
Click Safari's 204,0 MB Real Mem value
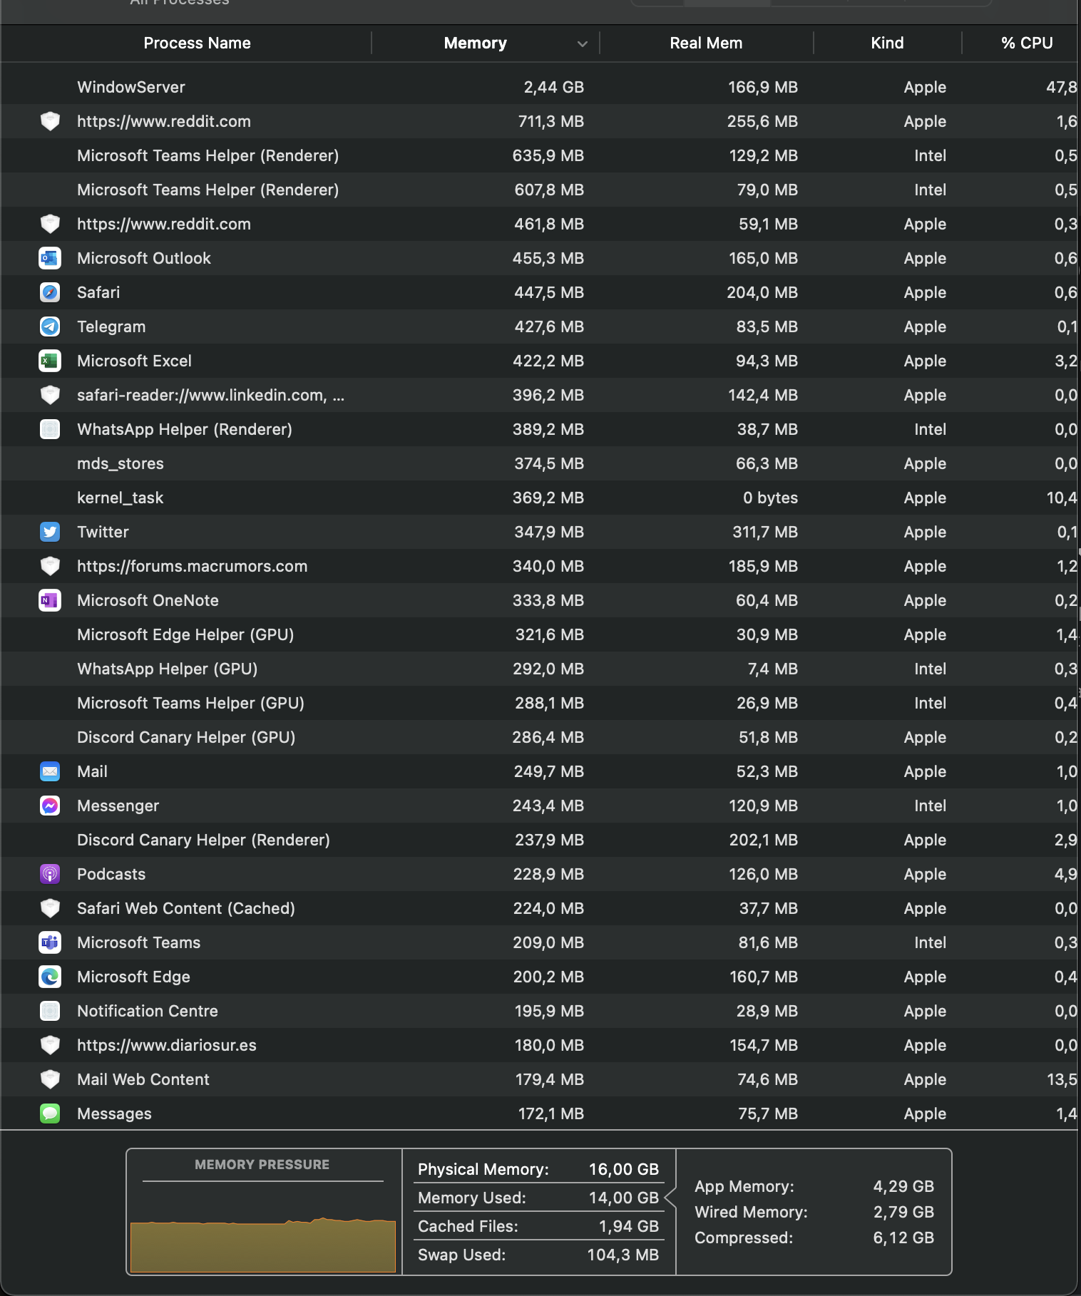tap(762, 292)
